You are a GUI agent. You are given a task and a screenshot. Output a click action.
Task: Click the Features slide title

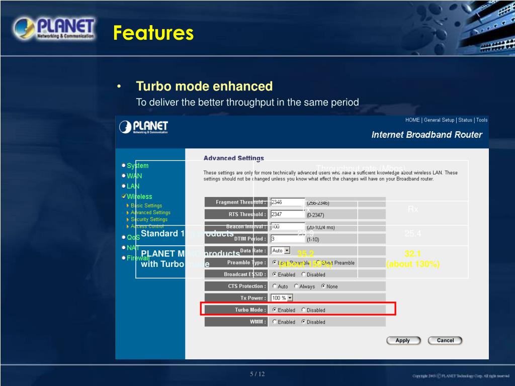(x=153, y=33)
